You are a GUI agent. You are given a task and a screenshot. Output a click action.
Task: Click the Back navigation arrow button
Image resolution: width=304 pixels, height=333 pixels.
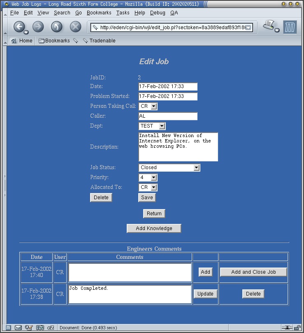point(19,27)
